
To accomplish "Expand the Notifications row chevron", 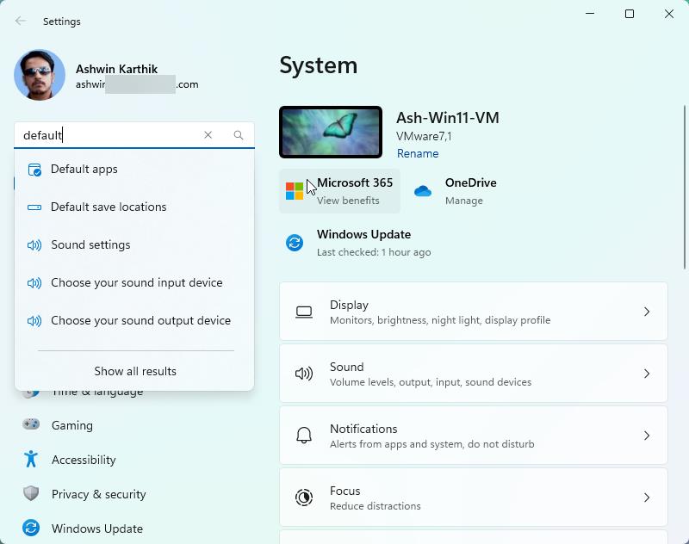I will (648, 435).
